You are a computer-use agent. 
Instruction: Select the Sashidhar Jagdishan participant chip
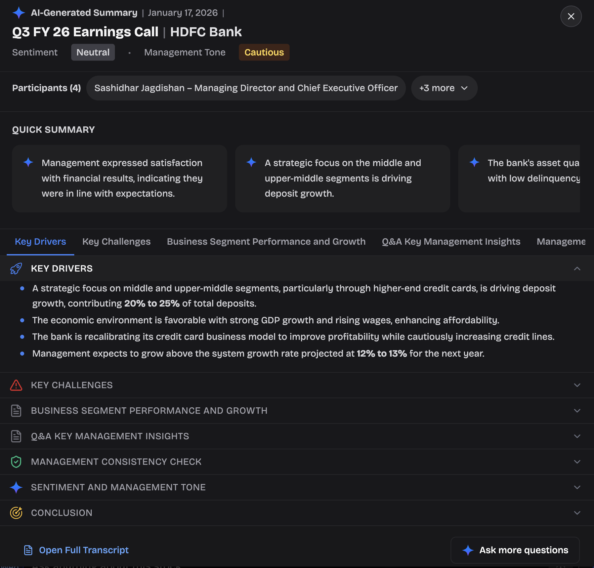246,88
